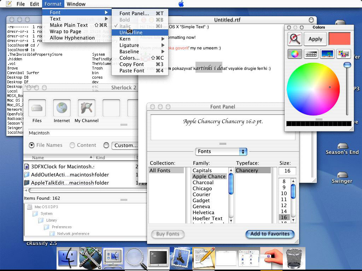The image size is (362, 271).
Task: Click the Family list scroll-down arrow
Action: pos(231,221)
